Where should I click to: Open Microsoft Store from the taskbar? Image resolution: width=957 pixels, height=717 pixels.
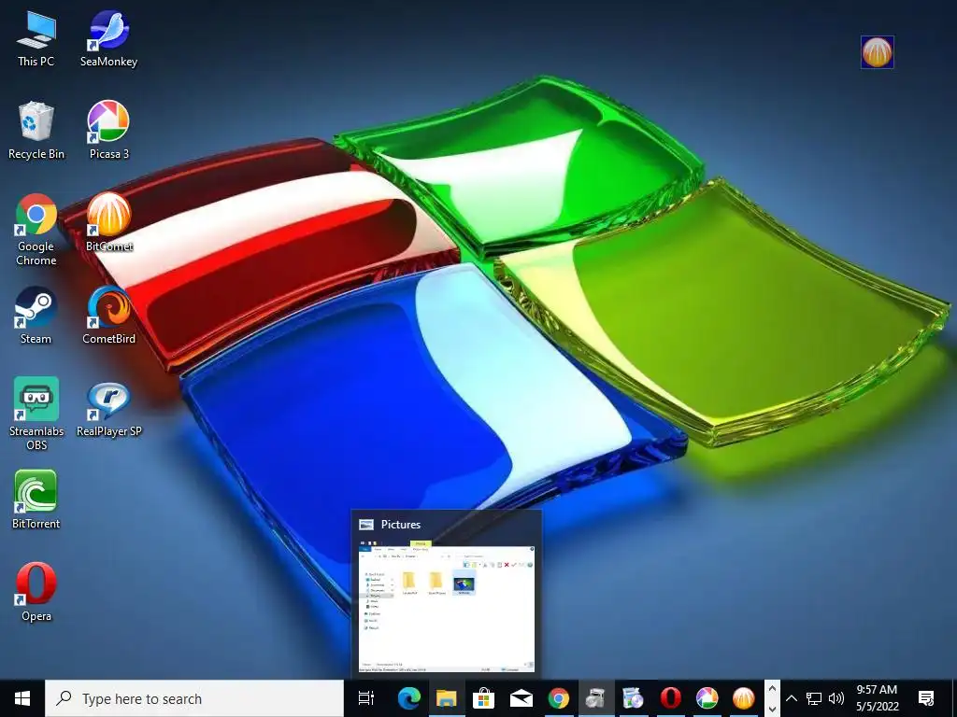pyautogui.click(x=483, y=698)
